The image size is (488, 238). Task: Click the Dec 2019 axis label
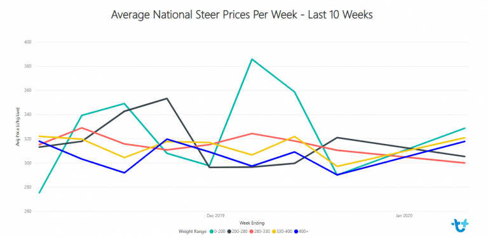(215, 215)
